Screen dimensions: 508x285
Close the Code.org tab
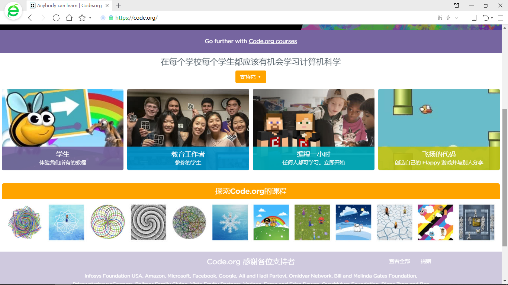[x=107, y=6]
